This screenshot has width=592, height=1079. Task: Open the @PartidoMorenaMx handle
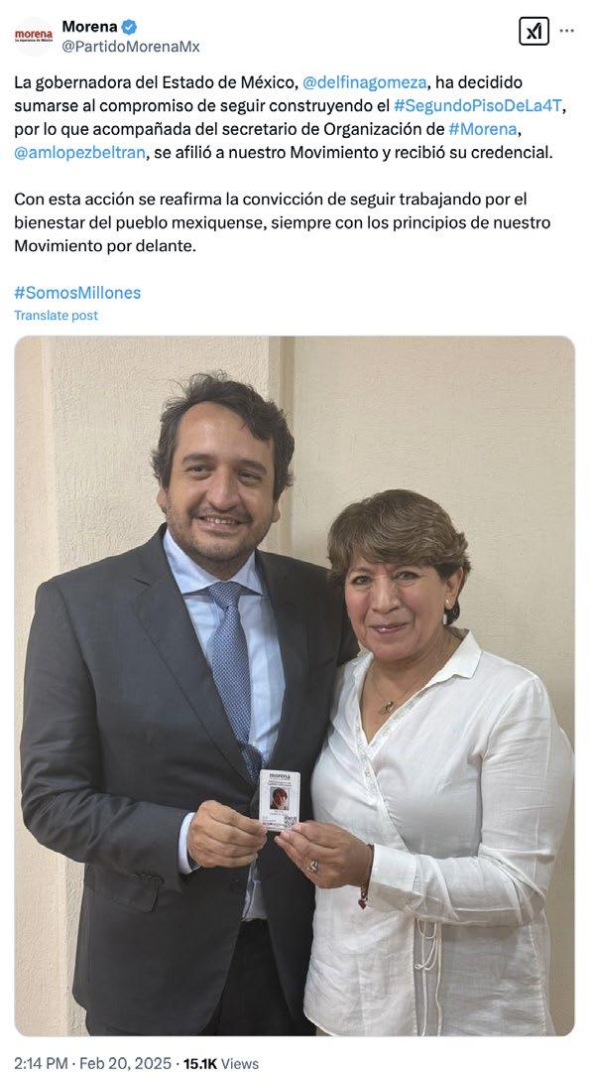131,47
